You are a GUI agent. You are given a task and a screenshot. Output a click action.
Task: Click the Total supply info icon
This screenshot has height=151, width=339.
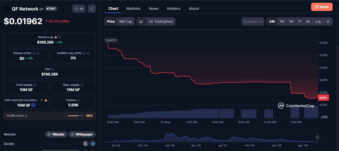(35, 85)
